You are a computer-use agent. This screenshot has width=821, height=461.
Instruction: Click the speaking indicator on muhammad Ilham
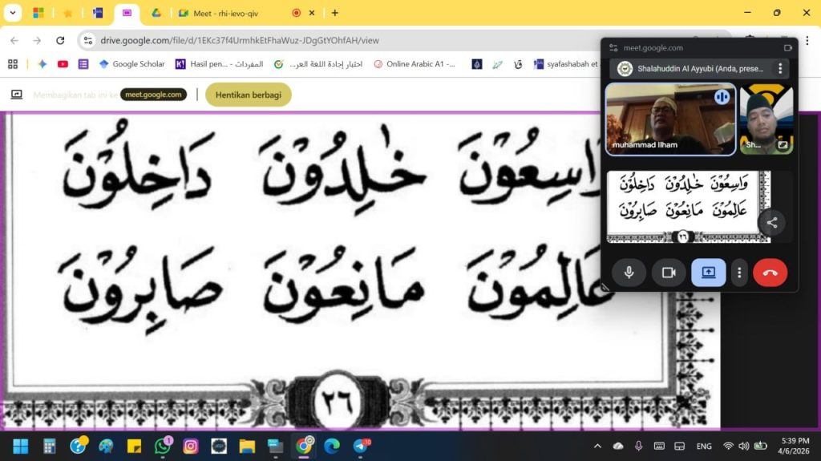pos(722,97)
